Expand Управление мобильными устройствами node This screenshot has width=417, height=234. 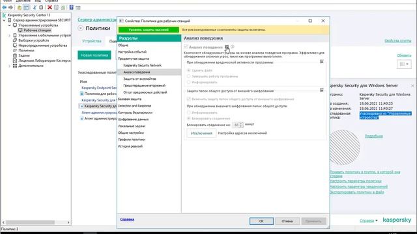point(10,35)
